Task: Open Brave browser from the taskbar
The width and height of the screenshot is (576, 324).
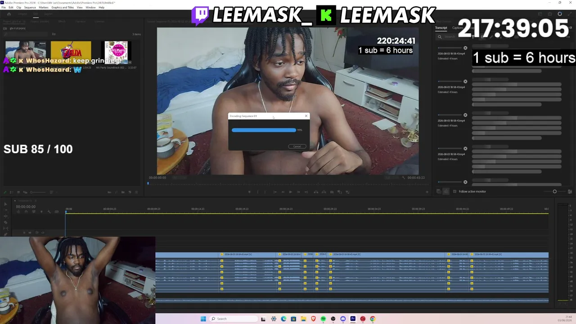Action: [x=313, y=319]
